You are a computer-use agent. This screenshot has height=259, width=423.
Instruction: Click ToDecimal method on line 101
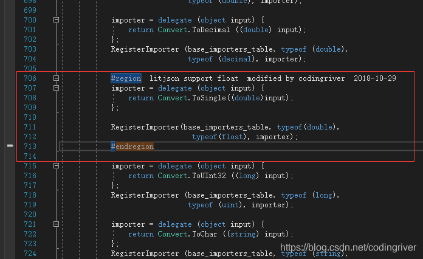tap(211, 30)
